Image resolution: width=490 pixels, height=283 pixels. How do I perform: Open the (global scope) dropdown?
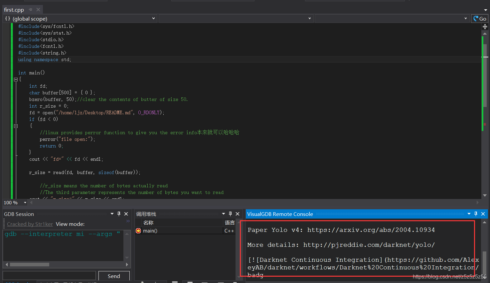pos(80,19)
